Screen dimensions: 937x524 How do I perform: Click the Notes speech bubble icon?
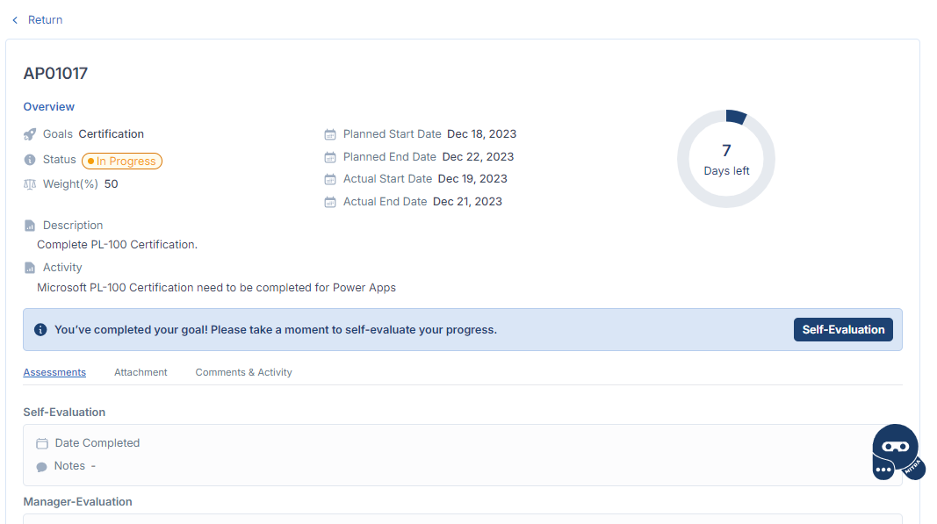42,467
